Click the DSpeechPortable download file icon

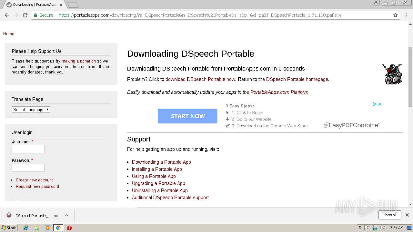click(x=9, y=216)
